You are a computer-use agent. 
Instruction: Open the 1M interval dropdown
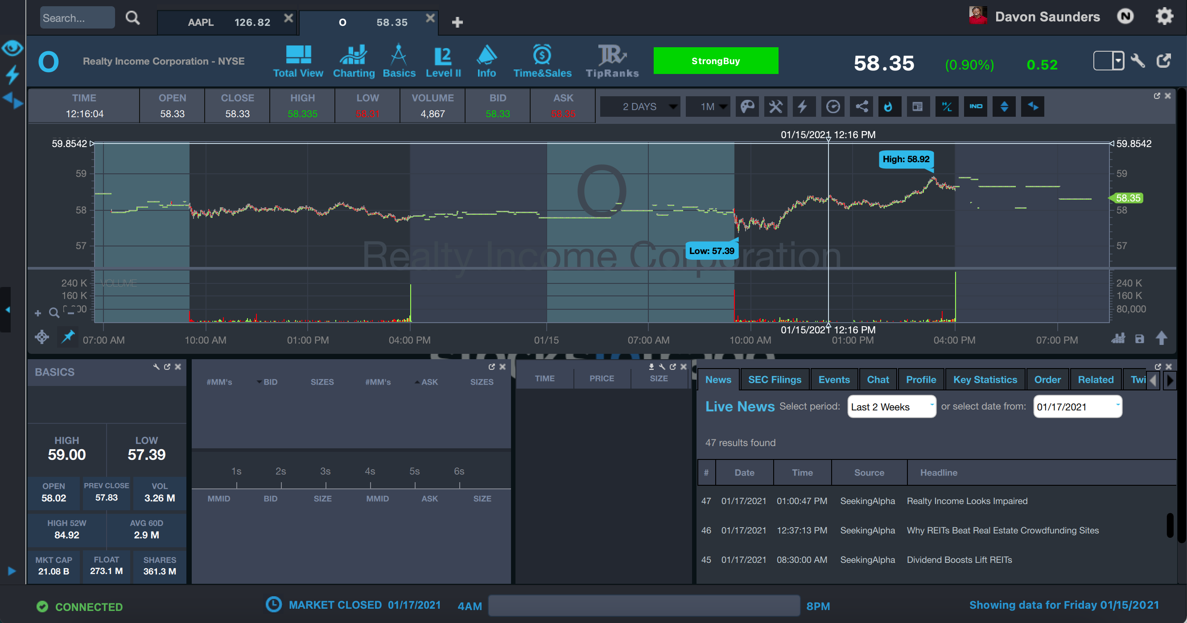point(708,107)
